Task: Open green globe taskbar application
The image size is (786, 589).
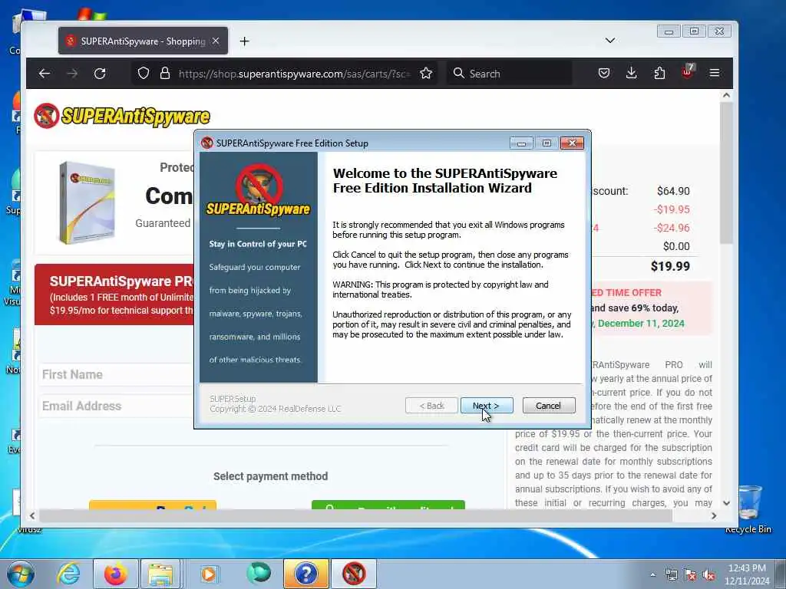Action: pos(259,574)
